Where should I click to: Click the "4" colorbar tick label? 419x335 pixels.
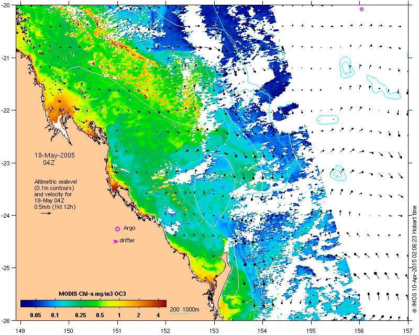(x=158, y=315)
